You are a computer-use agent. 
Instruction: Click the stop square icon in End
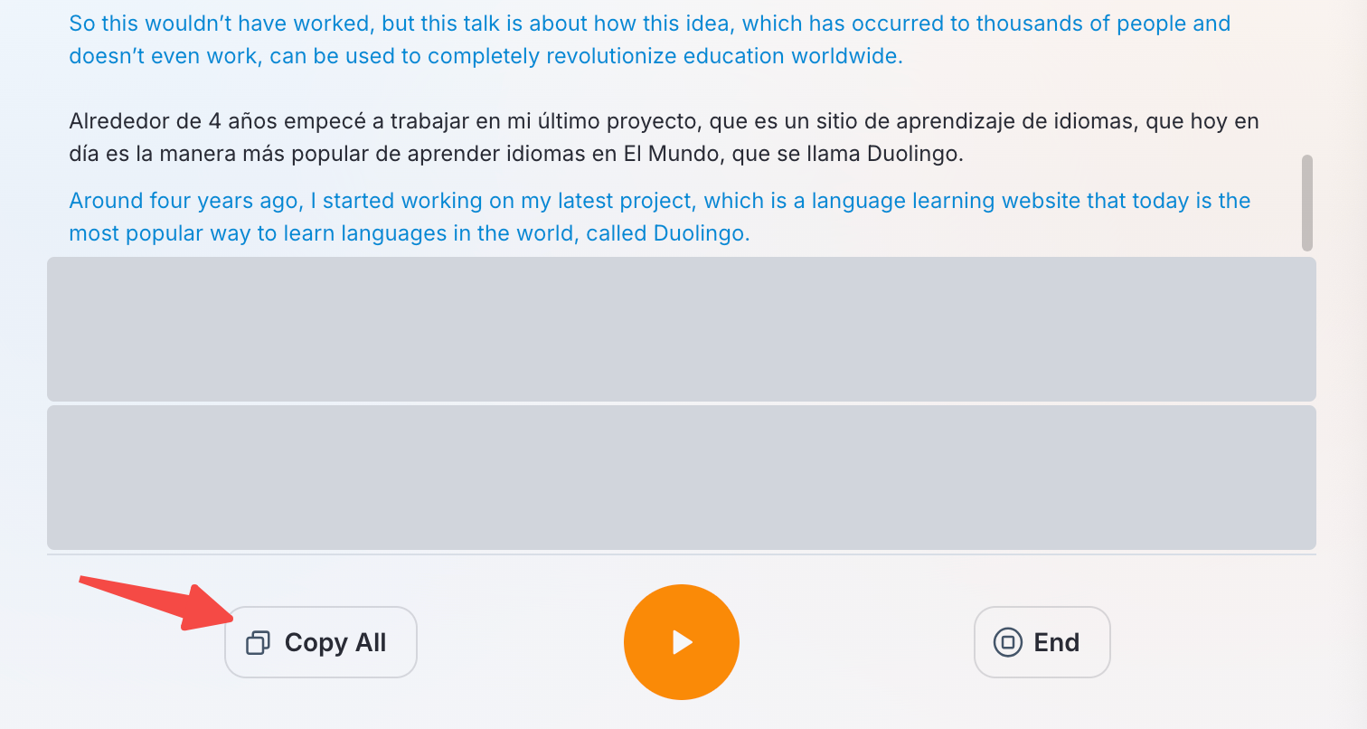(x=1007, y=642)
